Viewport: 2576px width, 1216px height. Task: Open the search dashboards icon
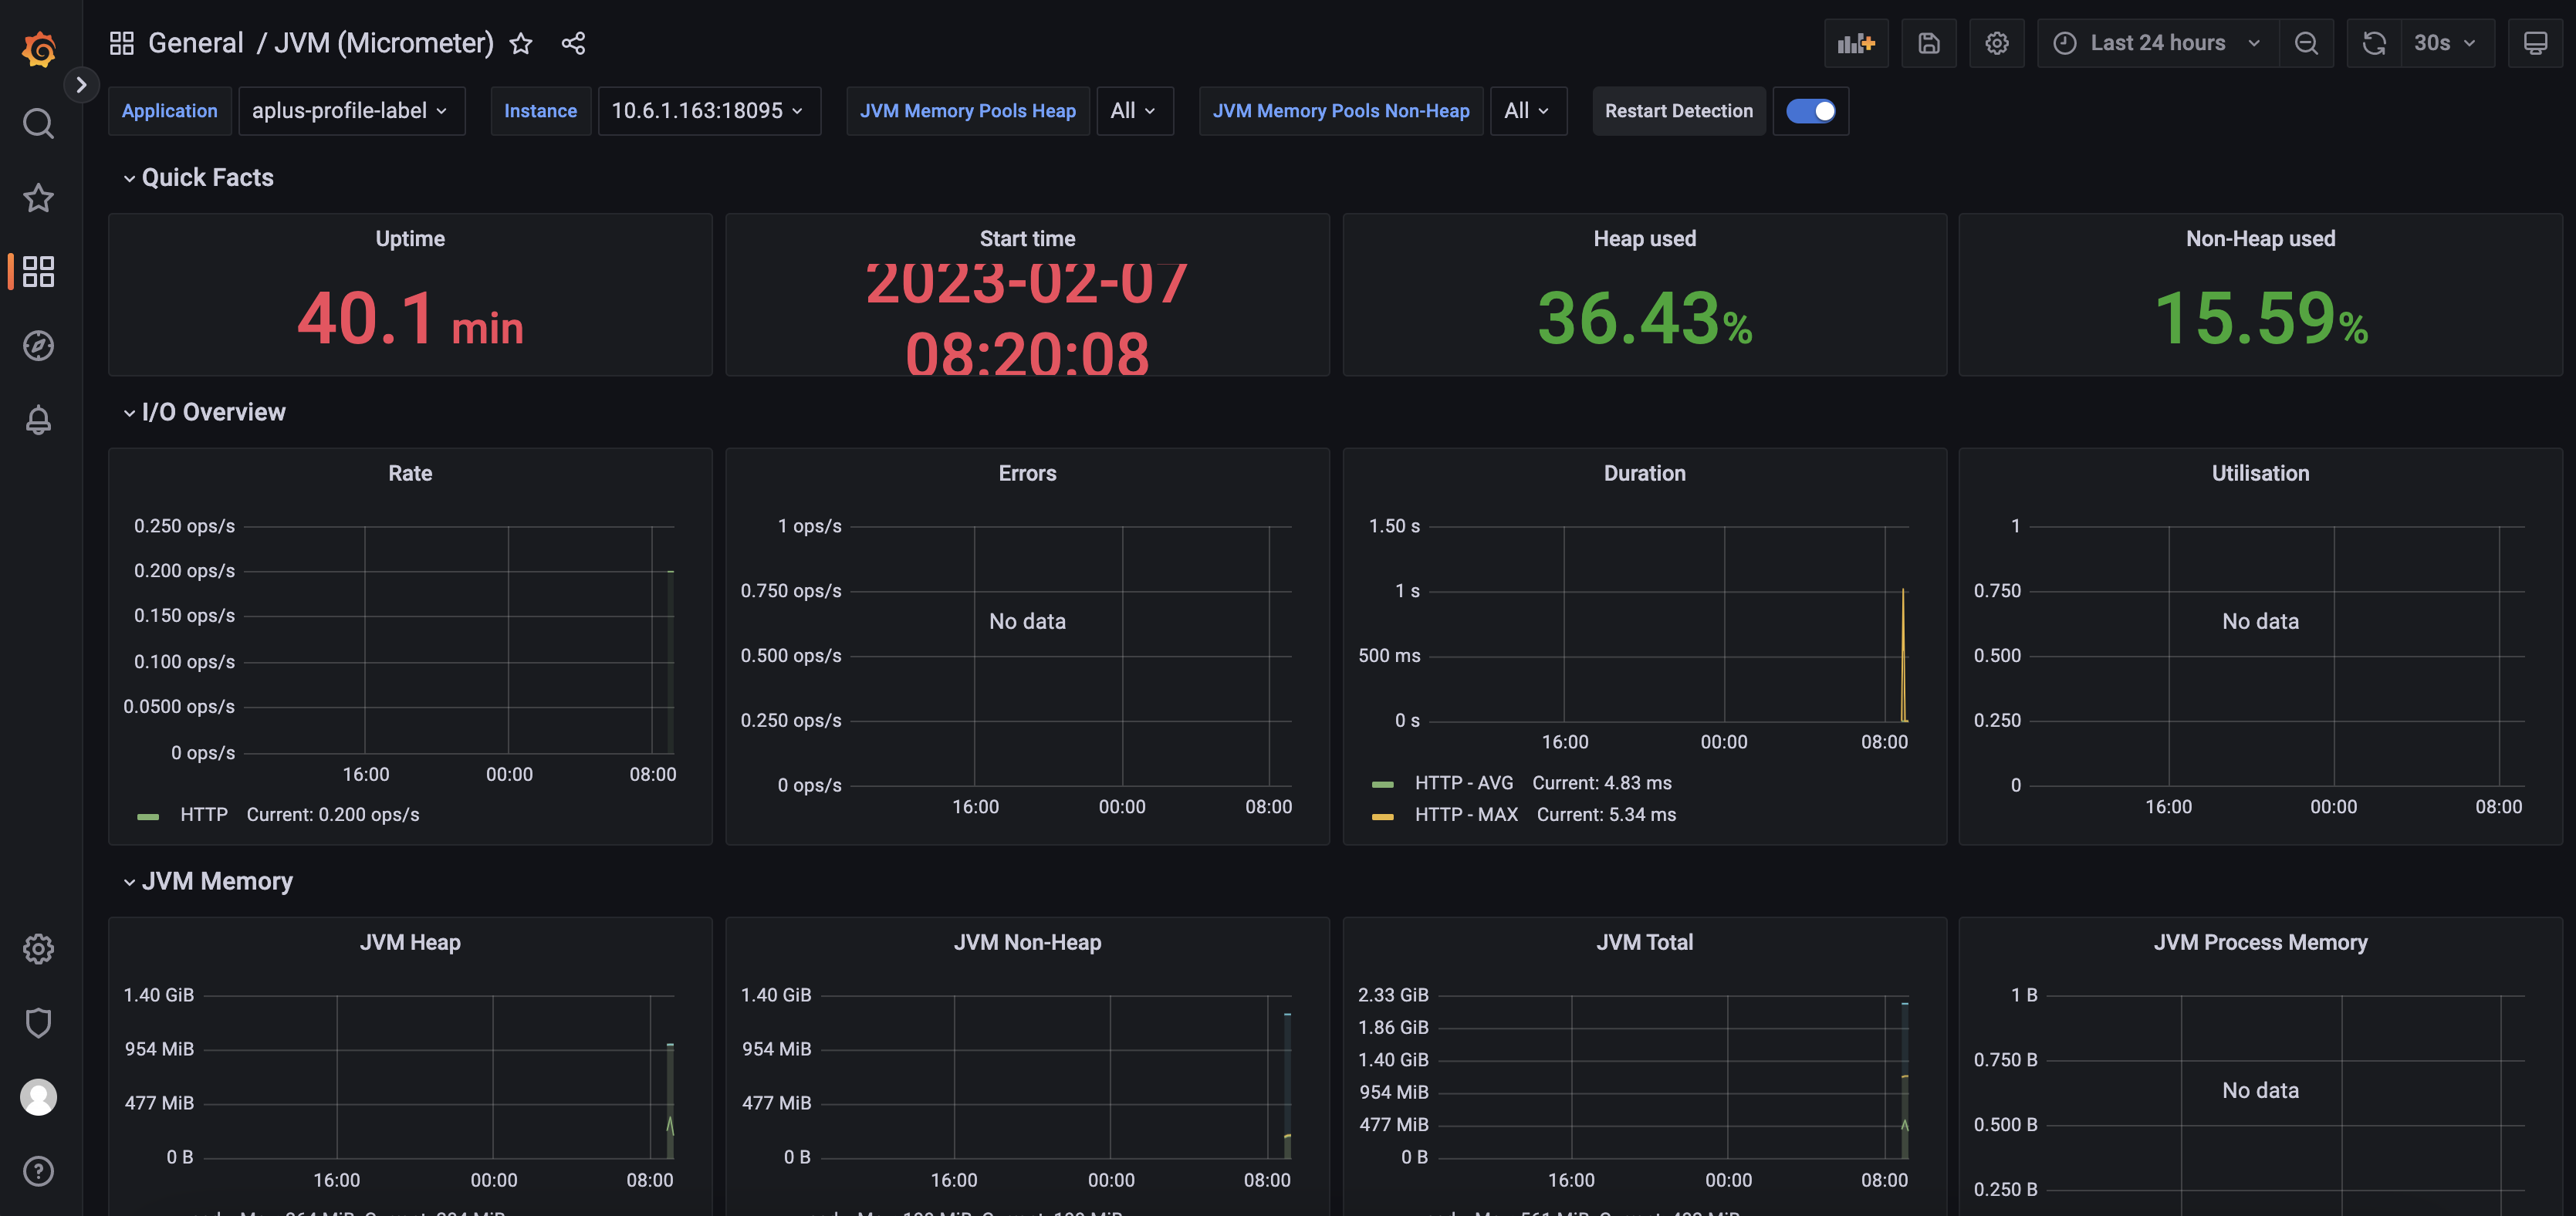coord(39,124)
